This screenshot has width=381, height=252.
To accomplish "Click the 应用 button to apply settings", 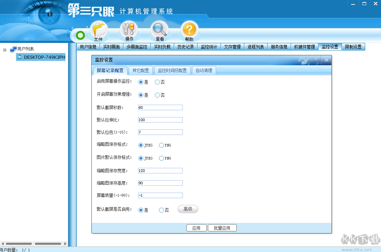I will coord(196,228).
